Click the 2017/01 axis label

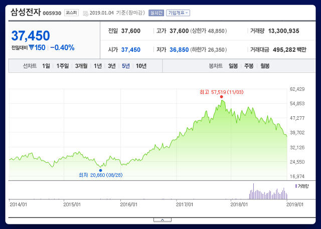click(185, 204)
